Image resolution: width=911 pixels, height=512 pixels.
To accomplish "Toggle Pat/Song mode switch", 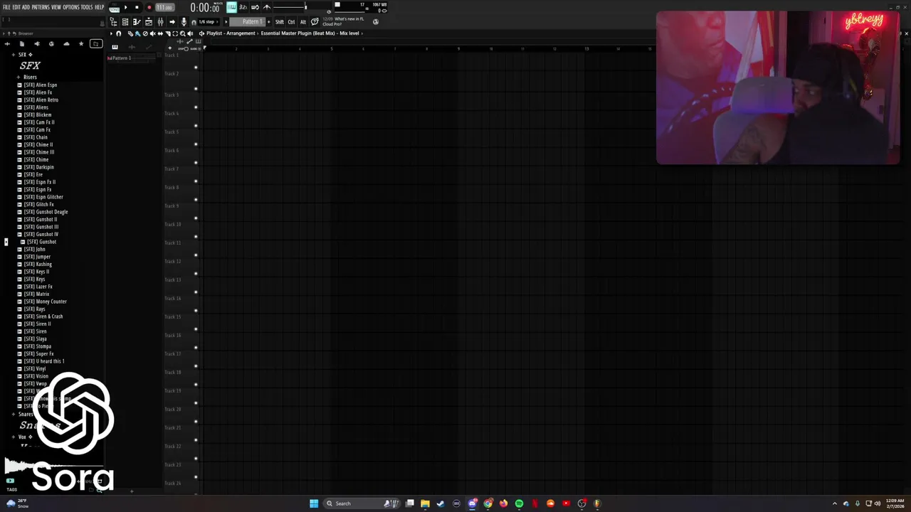I will [x=114, y=8].
